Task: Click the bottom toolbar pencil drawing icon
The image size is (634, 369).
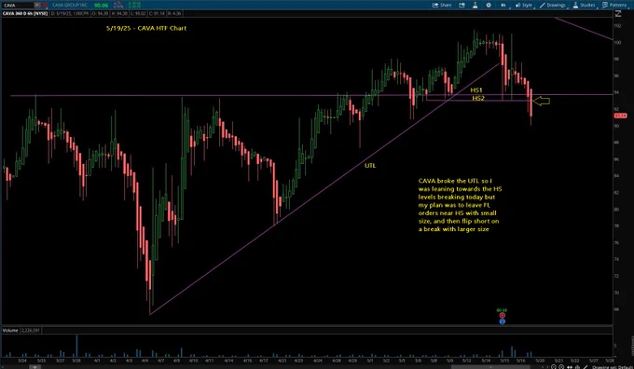Action: [586, 367]
